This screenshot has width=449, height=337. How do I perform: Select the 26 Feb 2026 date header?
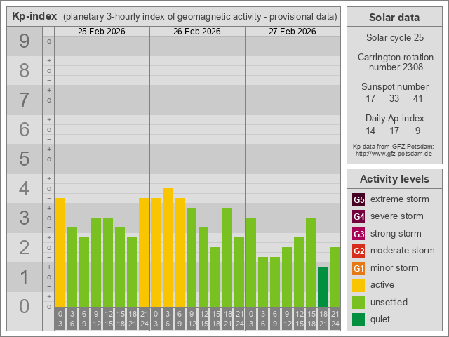click(x=197, y=32)
